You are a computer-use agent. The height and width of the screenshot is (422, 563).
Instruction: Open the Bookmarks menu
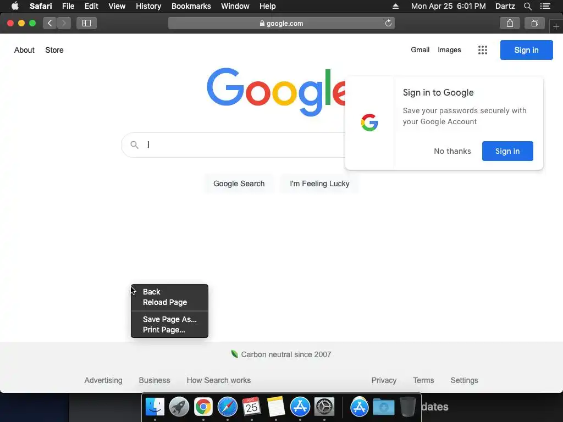coord(191,6)
